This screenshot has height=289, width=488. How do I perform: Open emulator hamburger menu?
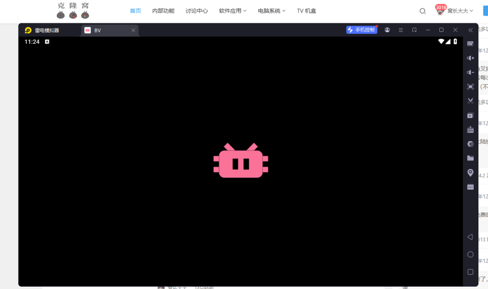(x=401, y=30)
